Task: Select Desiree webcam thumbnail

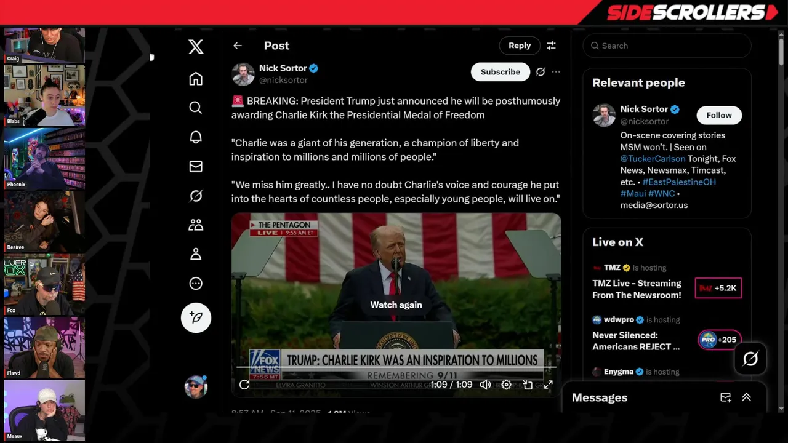Action: click(44, 221)
